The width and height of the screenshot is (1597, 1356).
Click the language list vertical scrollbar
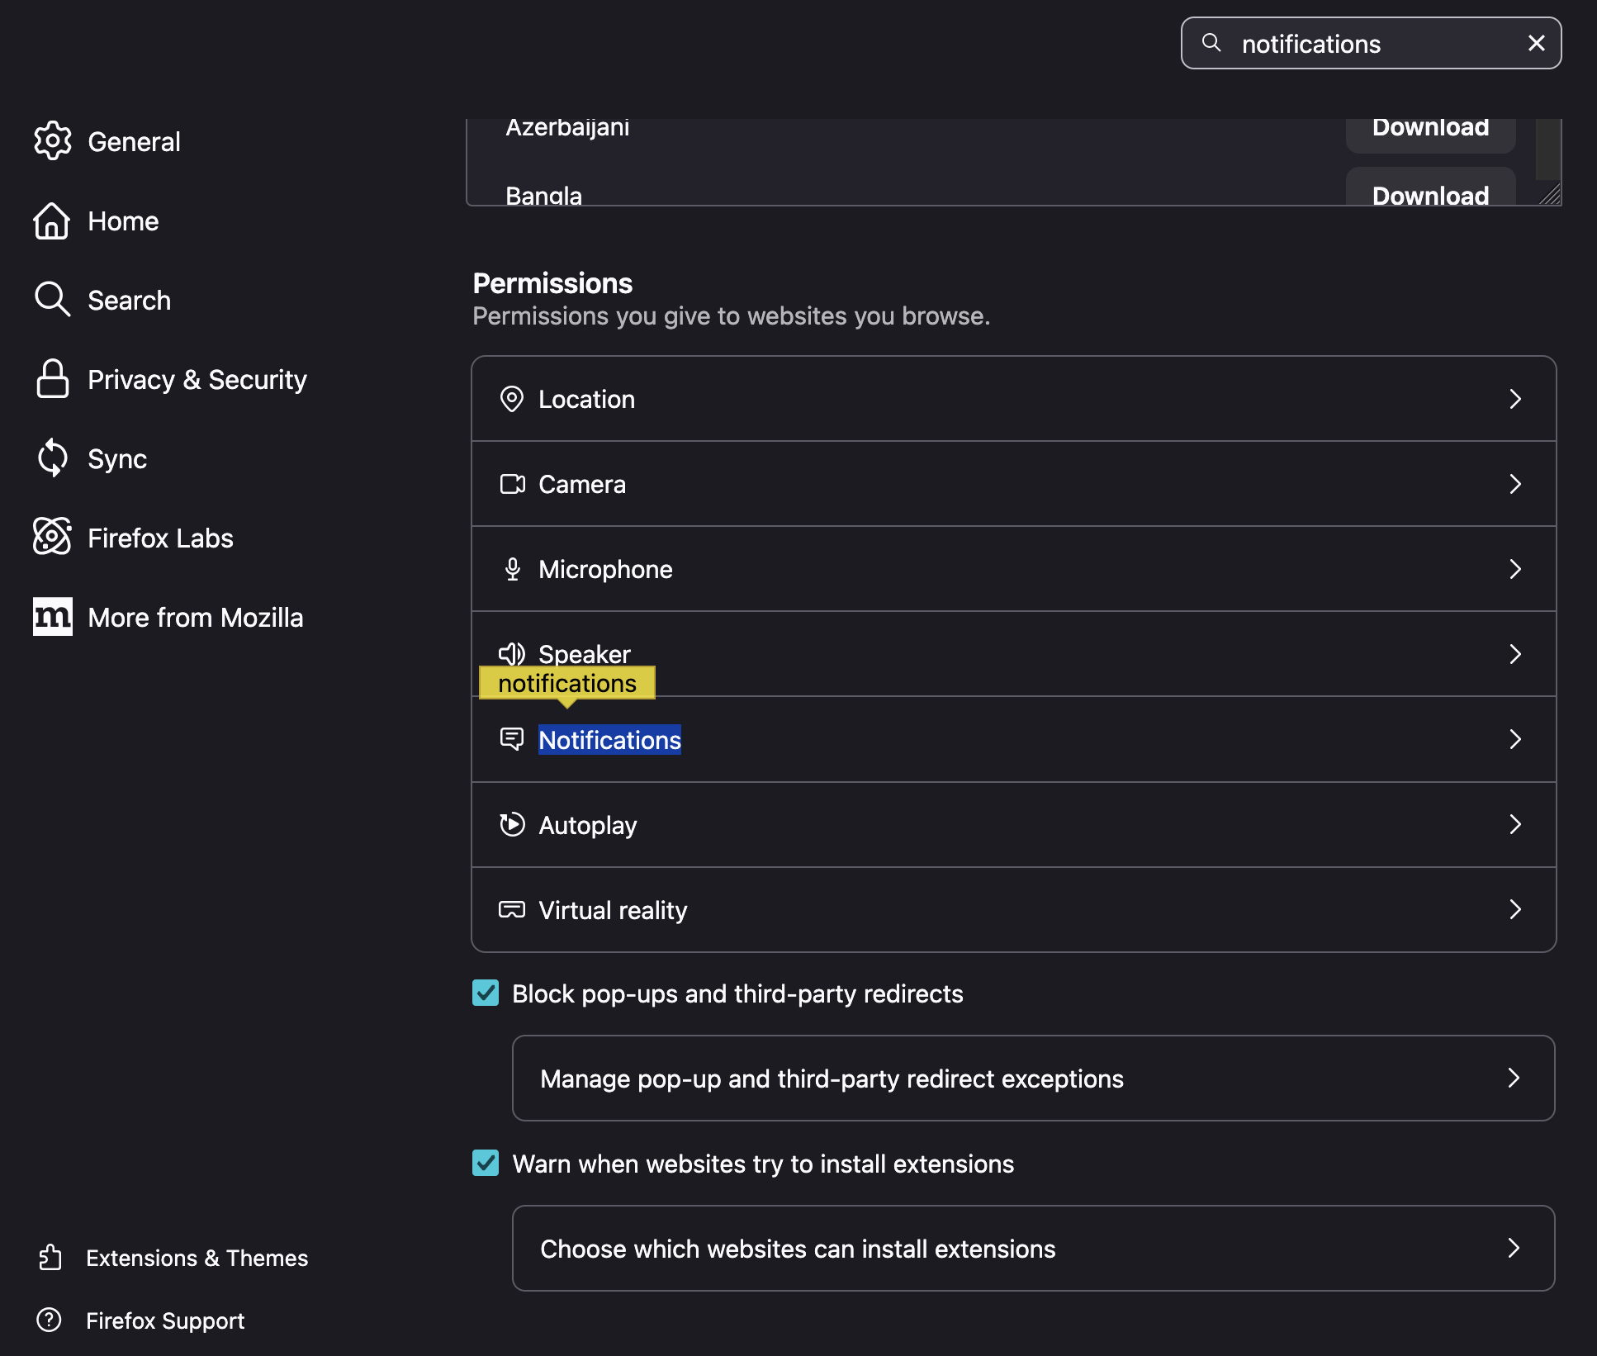(1547, 149)
